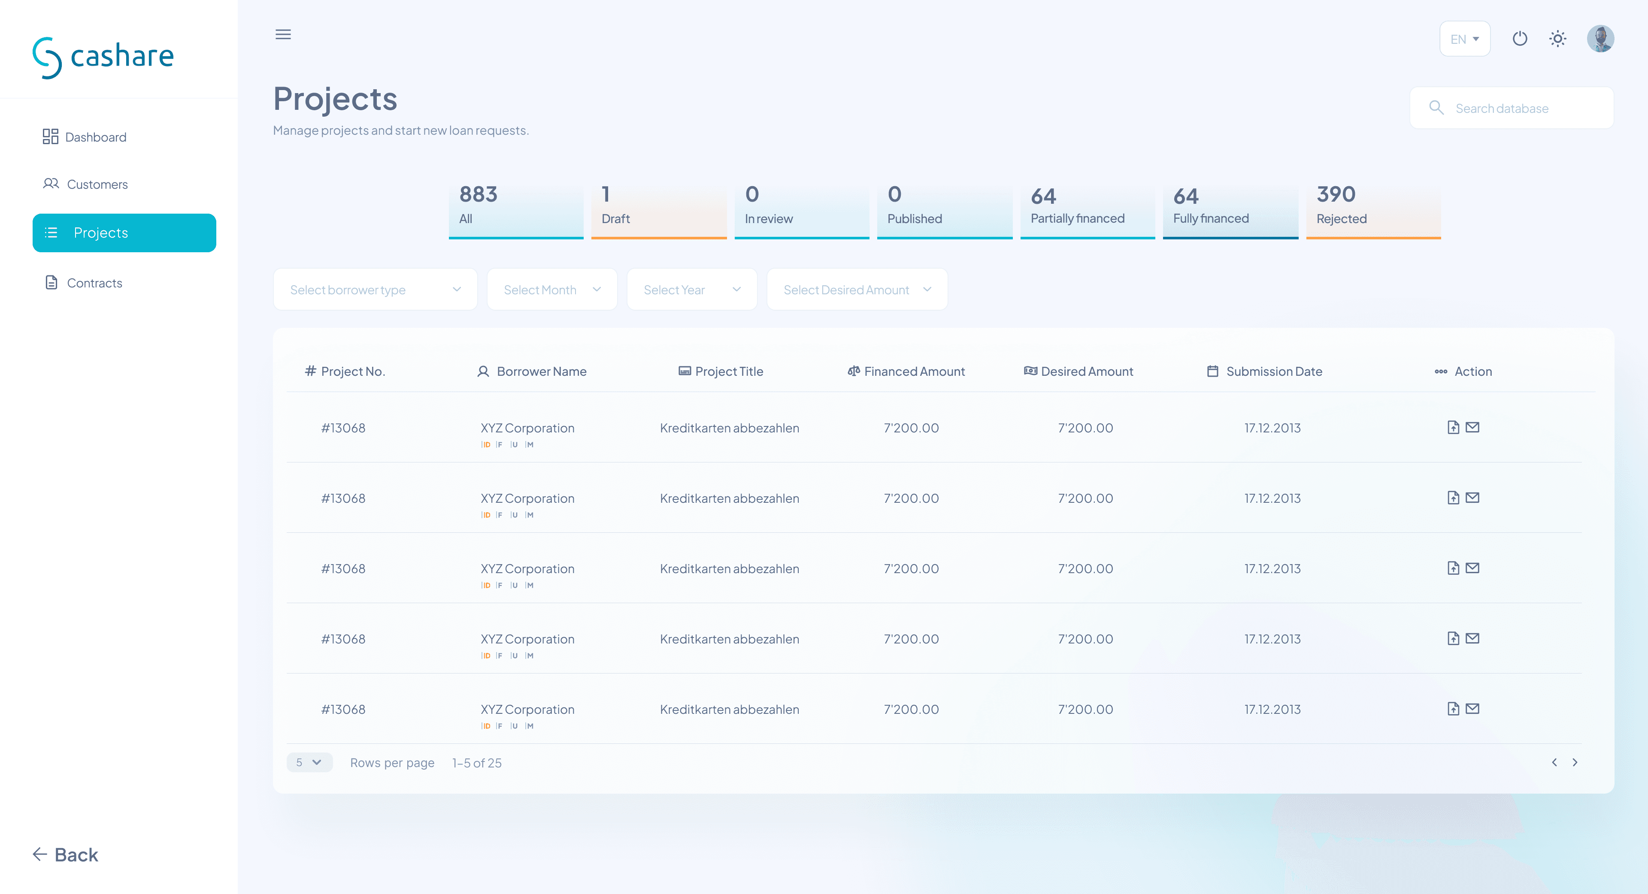
Task: Open Customers in sidebar
Action: click(x=97, y=184)
